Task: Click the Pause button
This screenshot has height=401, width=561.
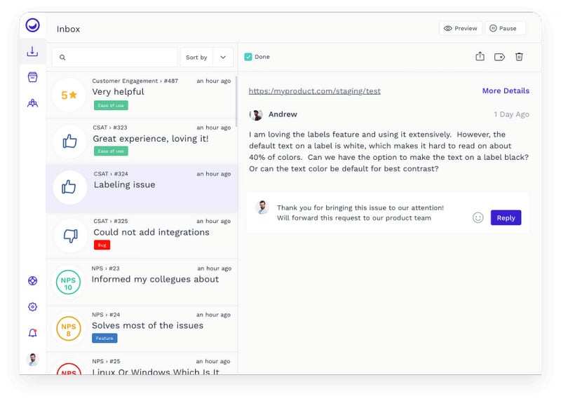Action: 506,28
